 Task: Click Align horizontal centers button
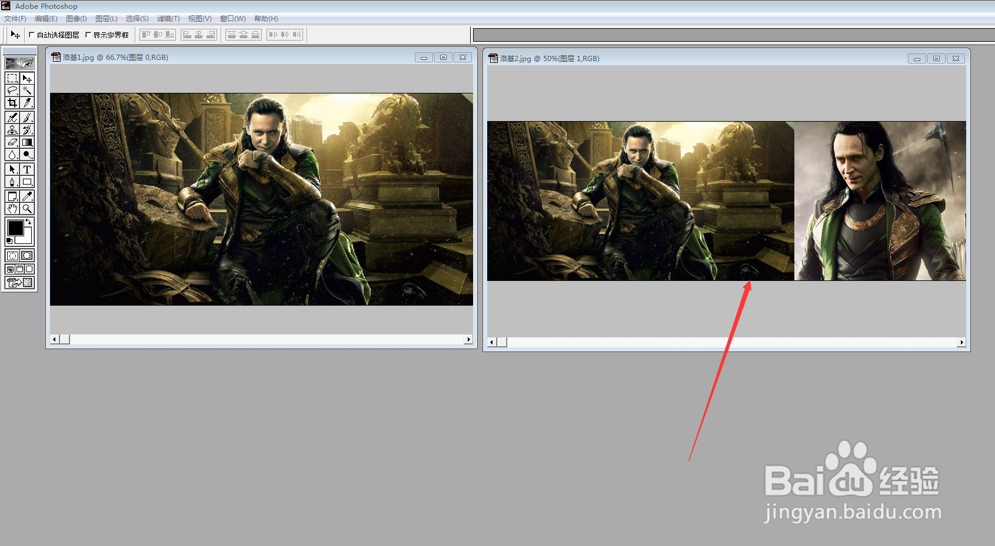click(199, 35)
